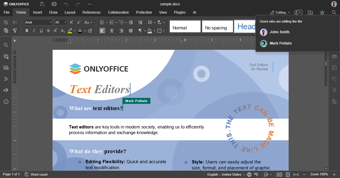Open the About info icon

coord(6,101)
